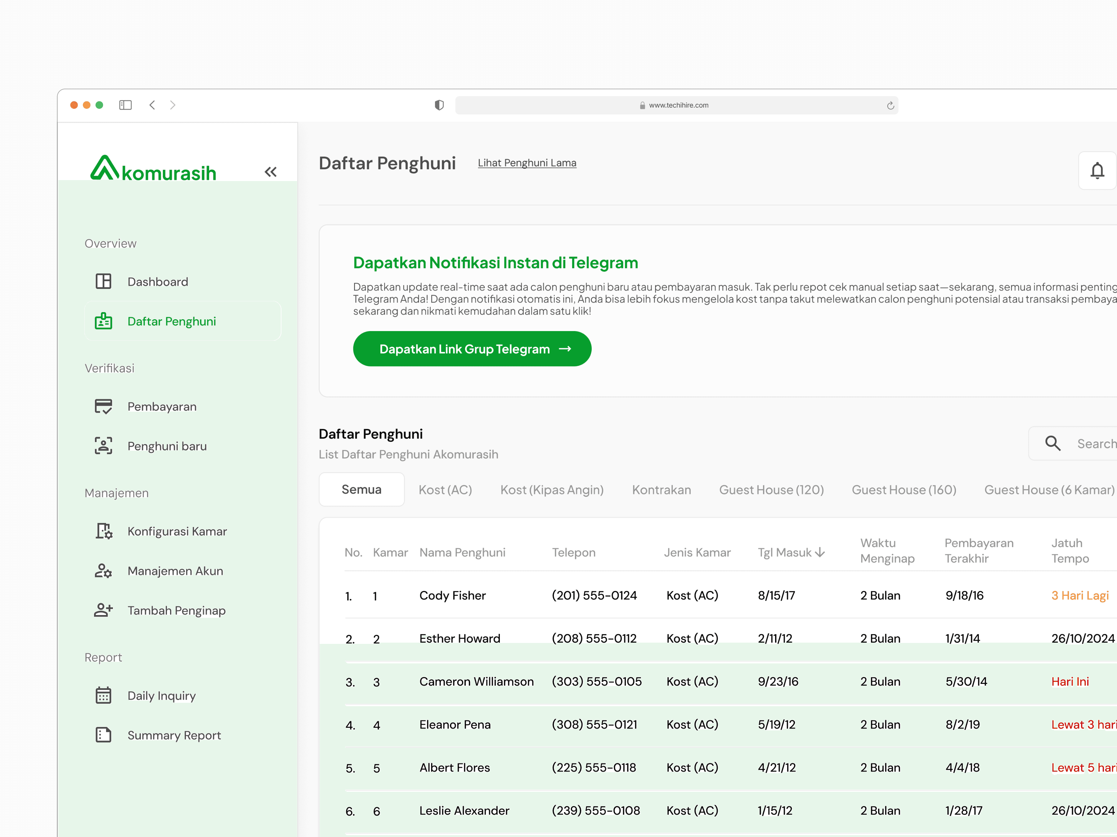
Task: Toggle the browser sidebar panel button
Action: (x=125, y=105)
